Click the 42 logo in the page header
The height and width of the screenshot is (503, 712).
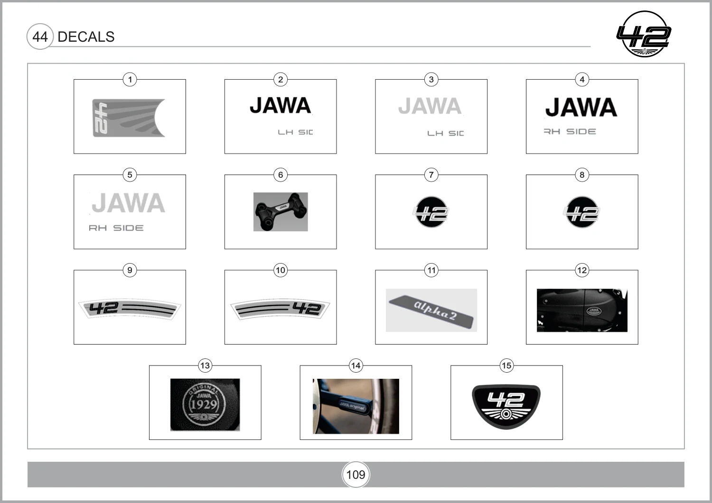[644, 34]
